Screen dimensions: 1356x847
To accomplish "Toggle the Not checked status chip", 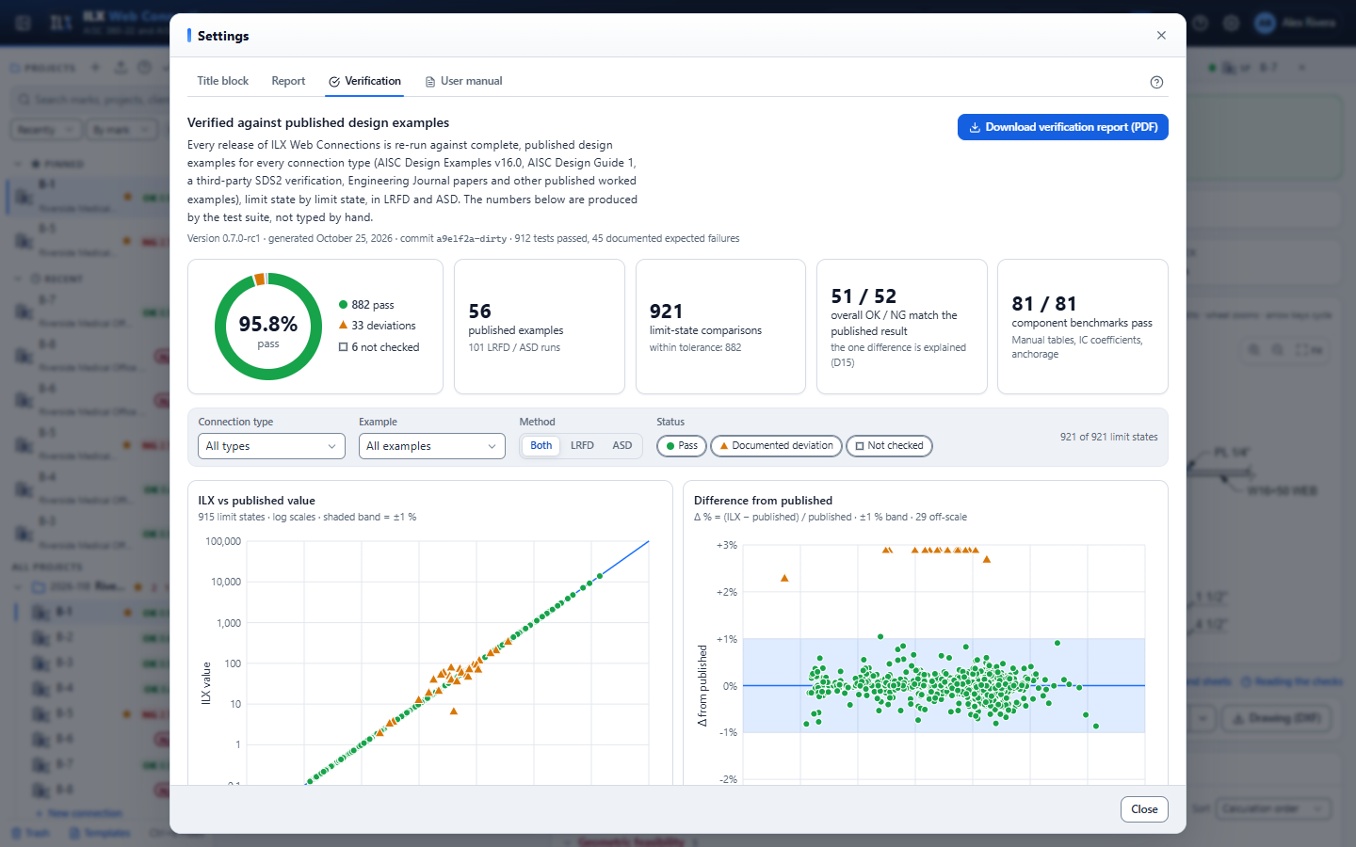I will click(x=889, y=446).
